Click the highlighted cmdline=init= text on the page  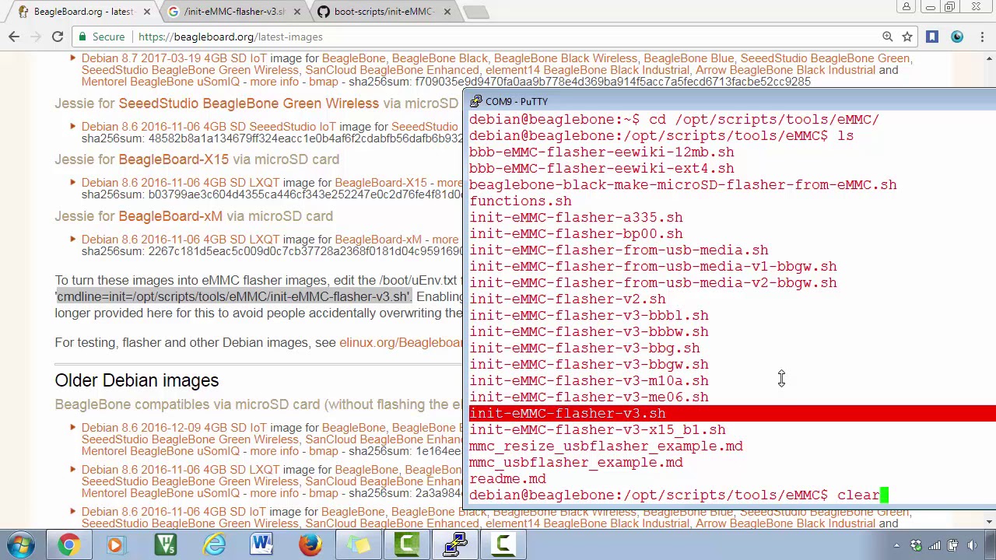233,296
